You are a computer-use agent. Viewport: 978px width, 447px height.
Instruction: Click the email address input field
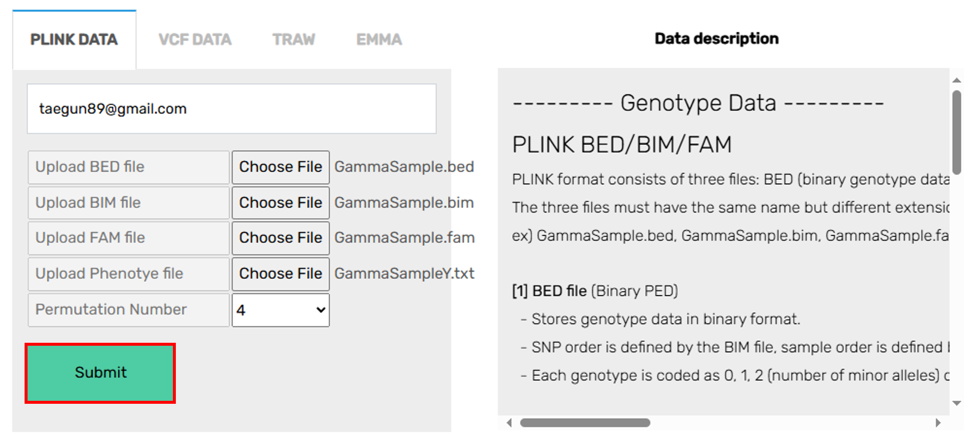coord(231,109)
